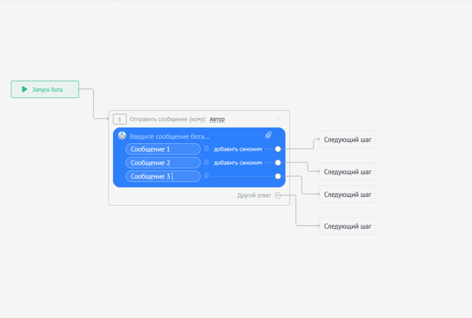
Task: Delete Сообщение 2 with trash icon
Action: 206,162
